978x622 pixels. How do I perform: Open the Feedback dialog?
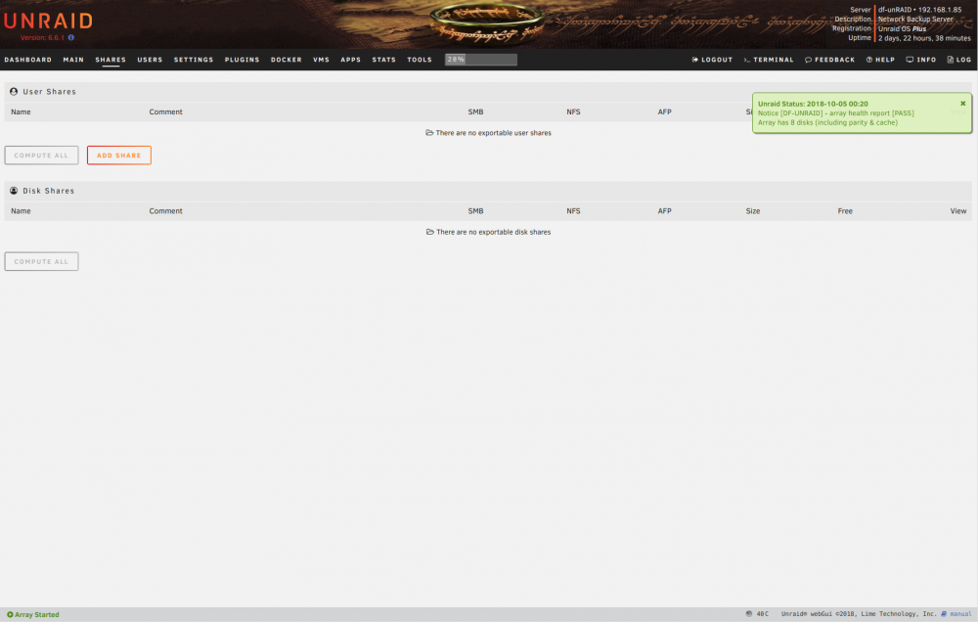(829, 60)
